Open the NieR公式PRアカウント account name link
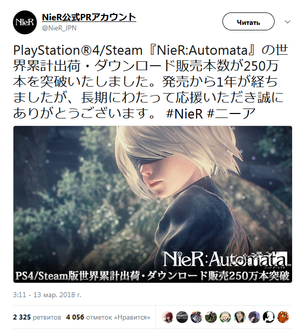The height and width of the screenshot is (333, 306). point(89,17)
